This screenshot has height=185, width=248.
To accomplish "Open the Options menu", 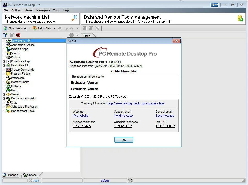I will [16, 10].
